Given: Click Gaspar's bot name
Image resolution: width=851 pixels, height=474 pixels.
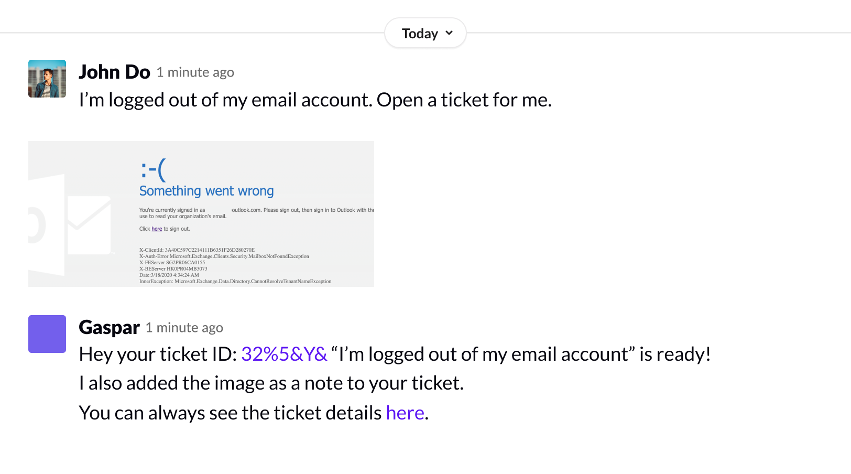Looking at the screenshot, I should point(108,327).
